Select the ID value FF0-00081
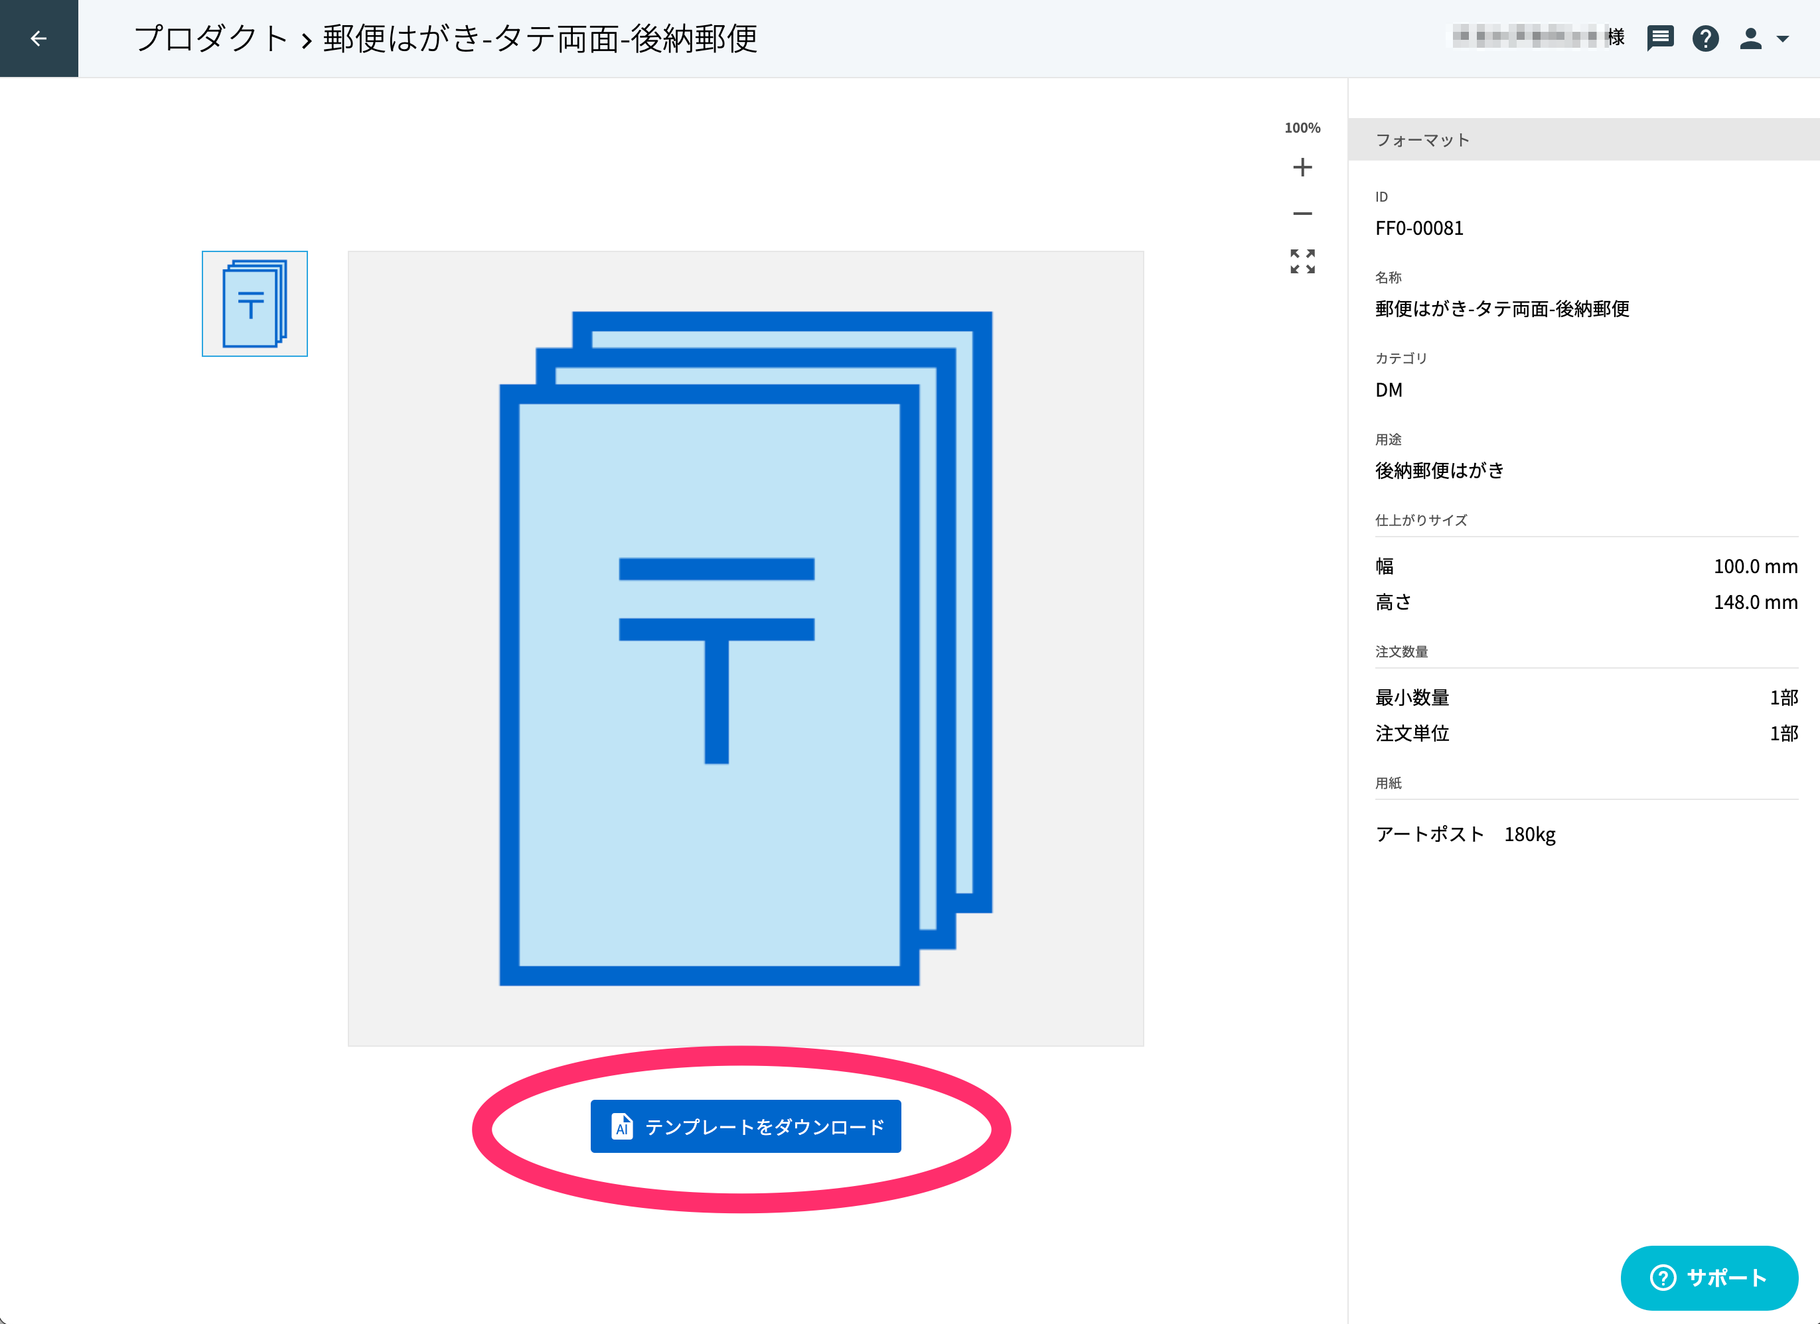The height and width of the screenshot is (1324, 1820). [1419, 229]
